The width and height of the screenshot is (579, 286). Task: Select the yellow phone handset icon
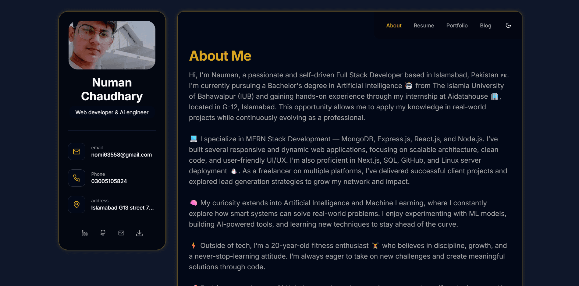(x=76, y=178)
